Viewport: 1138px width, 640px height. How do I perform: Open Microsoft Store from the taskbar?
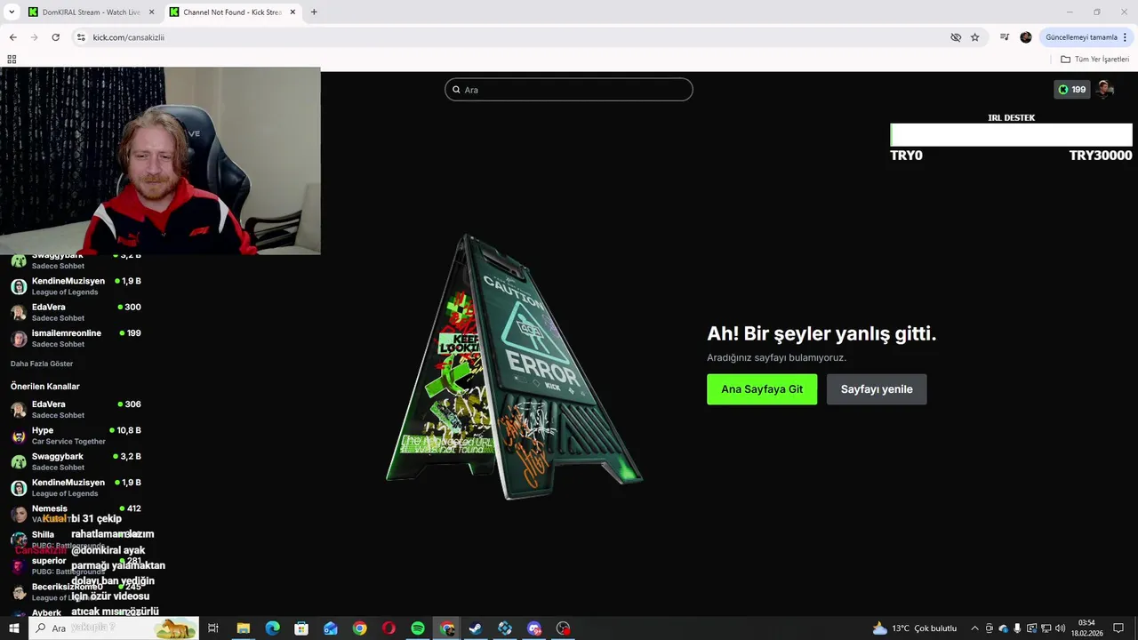pyautogui.click(x=301, y=628)
